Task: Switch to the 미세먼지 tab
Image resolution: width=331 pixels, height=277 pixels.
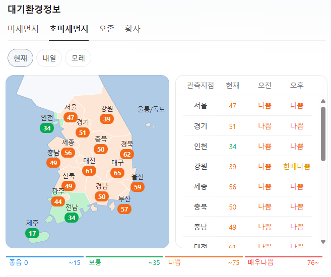Action: click(x=23, y=29)
